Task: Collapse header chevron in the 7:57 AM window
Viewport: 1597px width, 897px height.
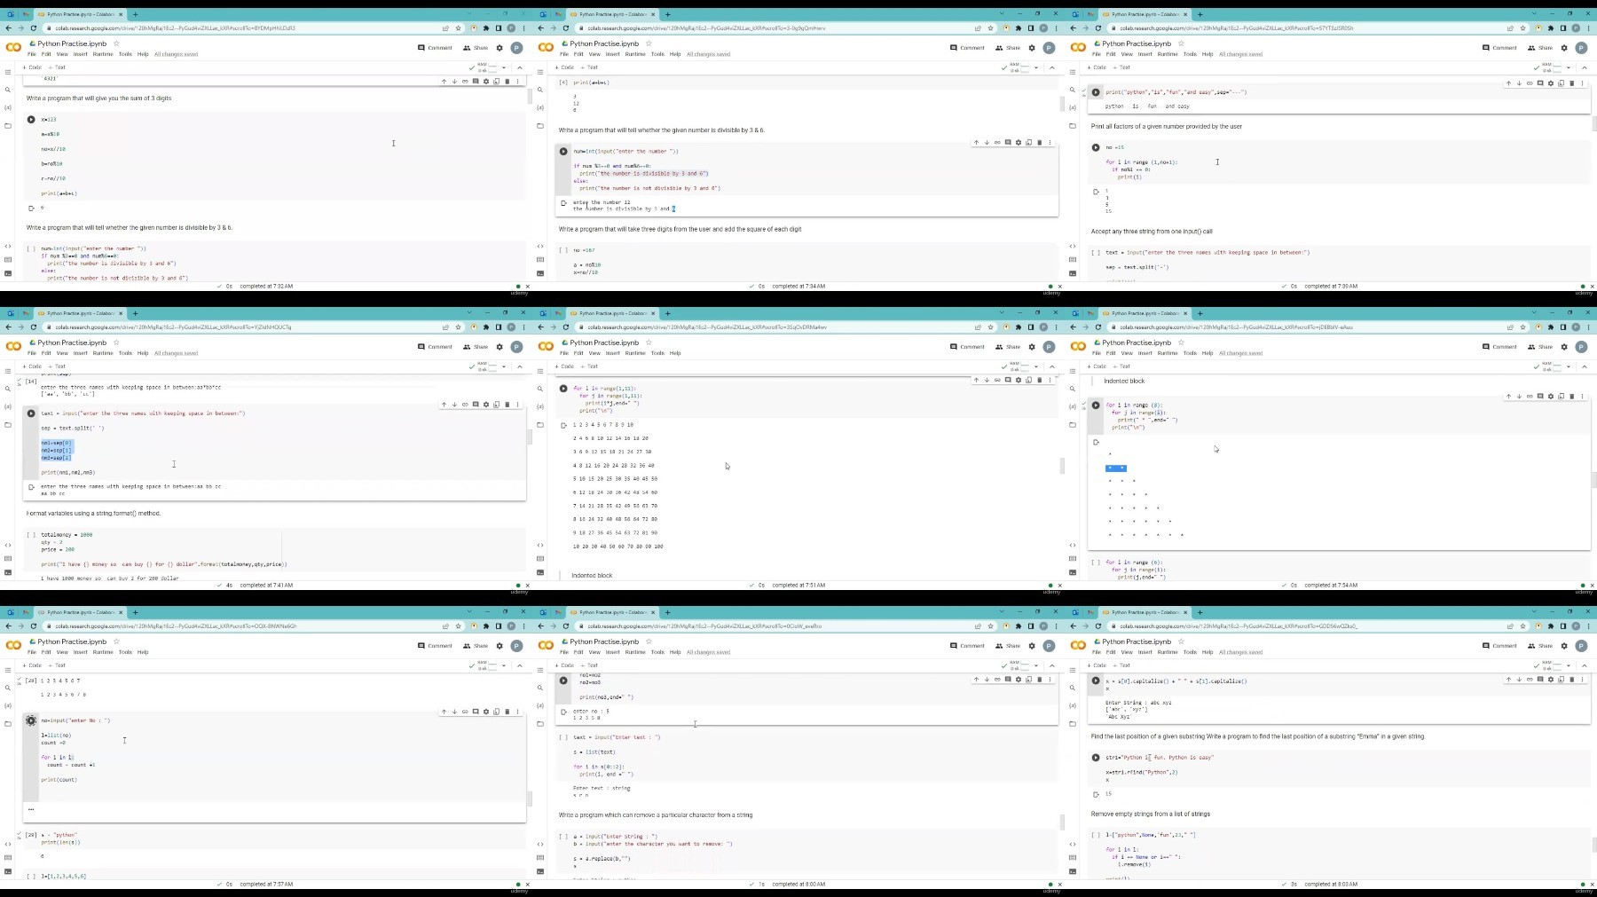Action: [x=520, y=665]
